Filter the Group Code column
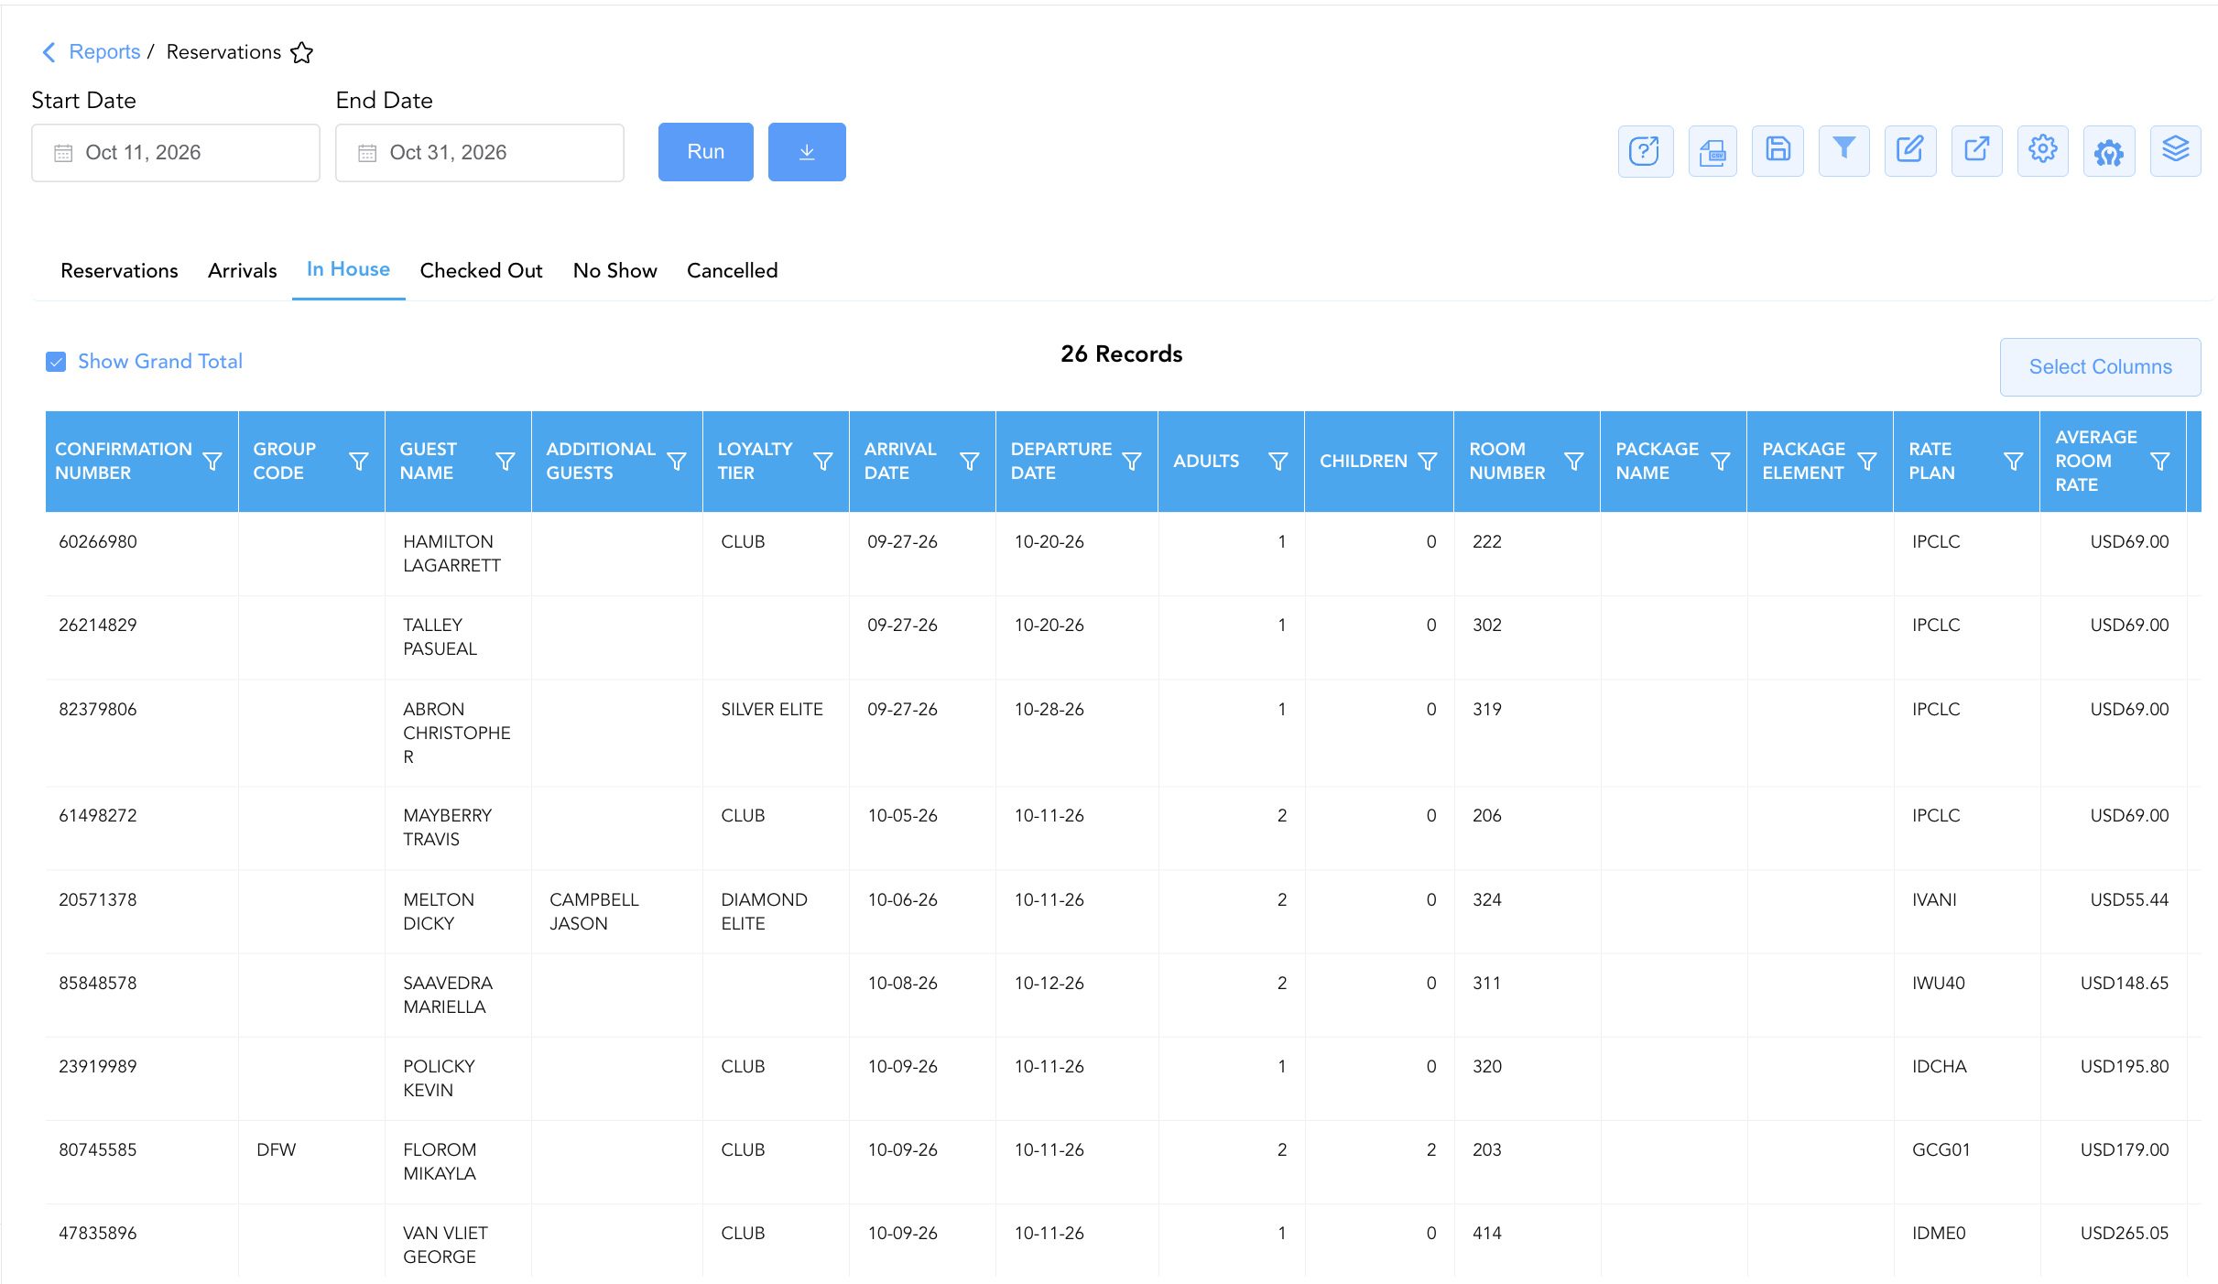Viewport: 2218px width, 1284px height. (x=359, y=461)
